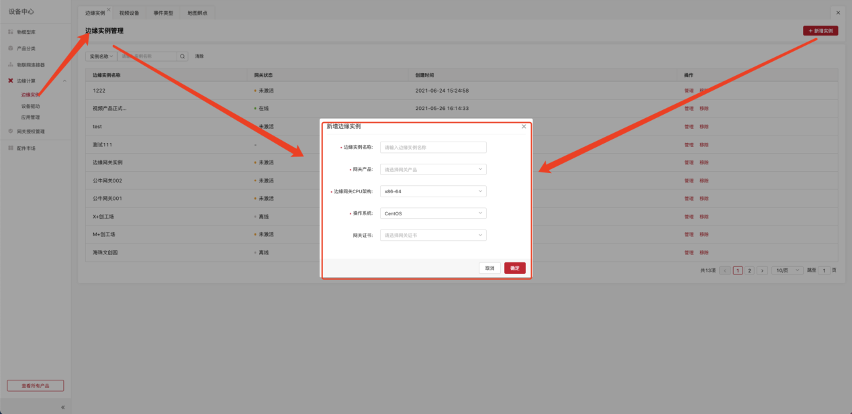Click the search magnifier icon
This screenshot has height=414, width=852.
click(182, 56)
